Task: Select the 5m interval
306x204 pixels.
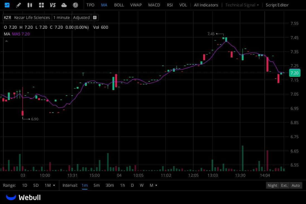Action: 96,186
